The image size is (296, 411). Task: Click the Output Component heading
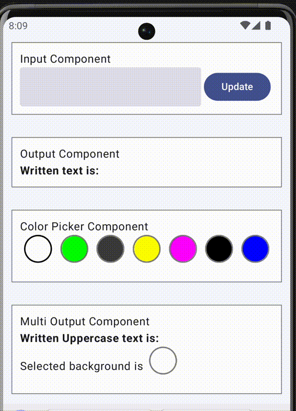[70, 154]
